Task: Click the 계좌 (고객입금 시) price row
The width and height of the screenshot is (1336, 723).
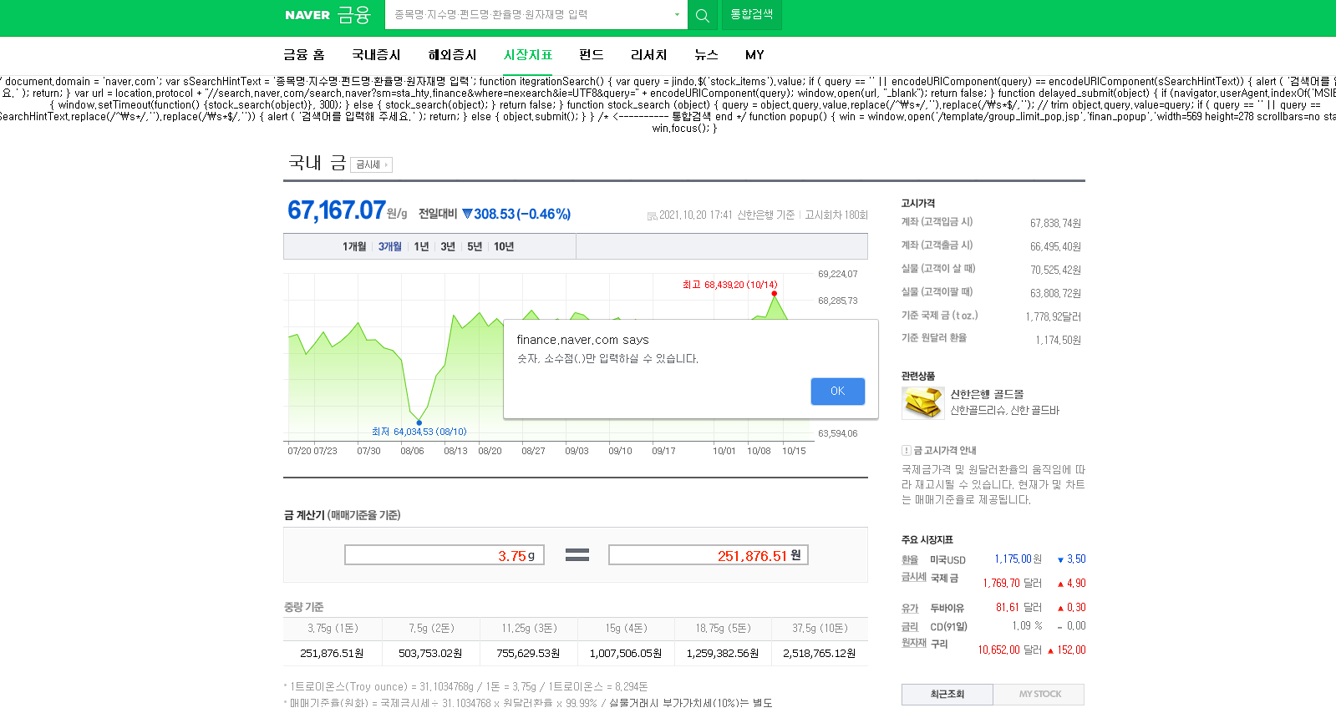Action: [991, 222]
